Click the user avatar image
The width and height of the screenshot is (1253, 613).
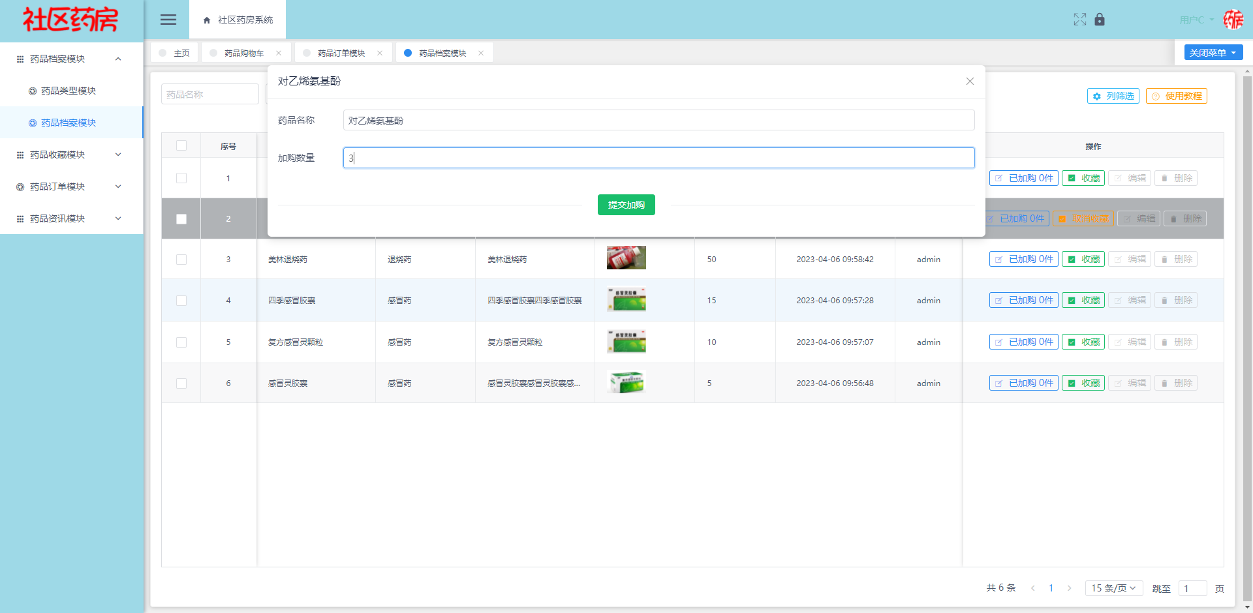coord(1233,20)
